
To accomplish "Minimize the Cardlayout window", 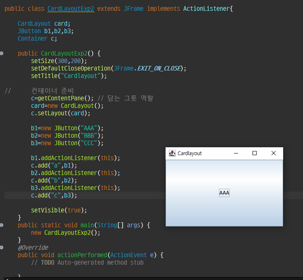I will pos(236,153).
